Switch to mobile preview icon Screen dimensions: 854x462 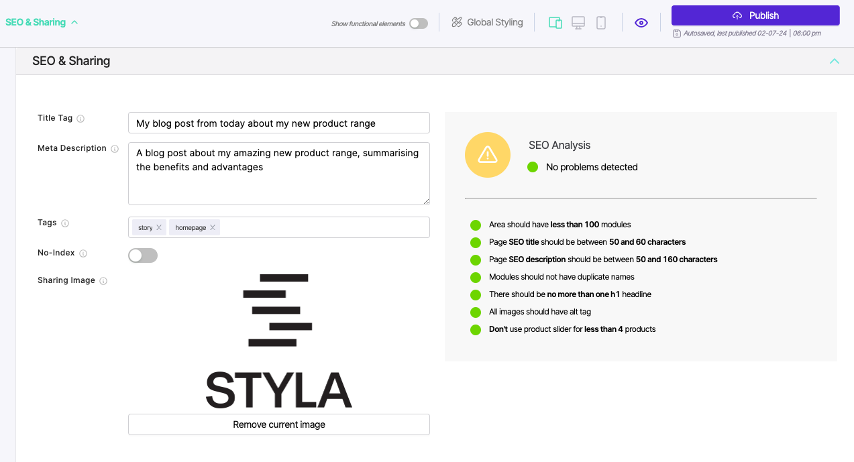point(601,23)
